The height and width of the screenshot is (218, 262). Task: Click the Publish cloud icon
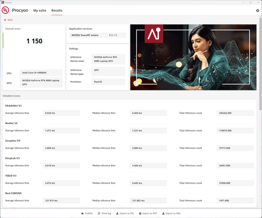[82, 214]
